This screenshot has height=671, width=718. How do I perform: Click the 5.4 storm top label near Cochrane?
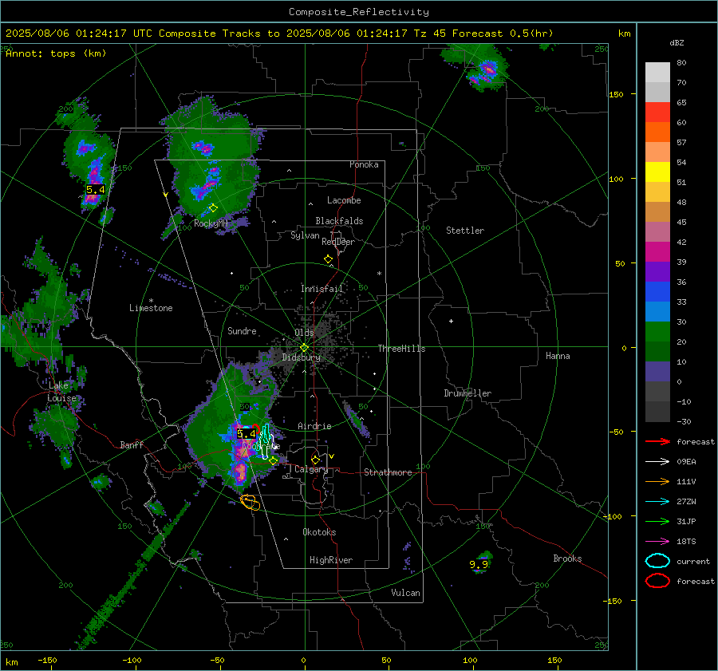point(246,434)
